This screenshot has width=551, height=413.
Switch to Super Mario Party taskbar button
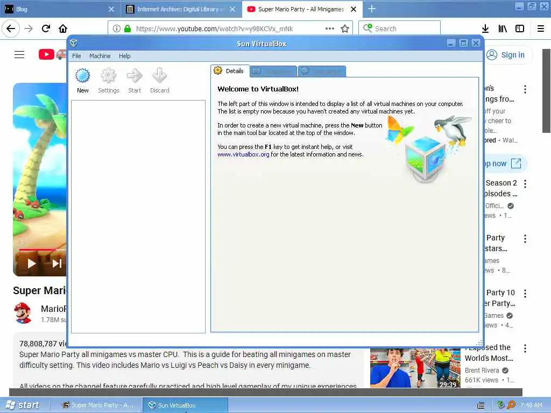coord(98,405)
